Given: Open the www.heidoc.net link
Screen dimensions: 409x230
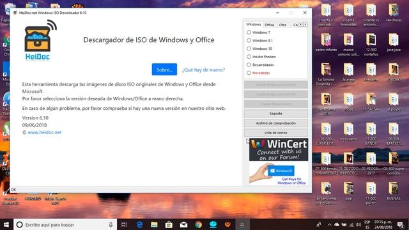Looking at the screenshot, I should click(x=45, y=132).
